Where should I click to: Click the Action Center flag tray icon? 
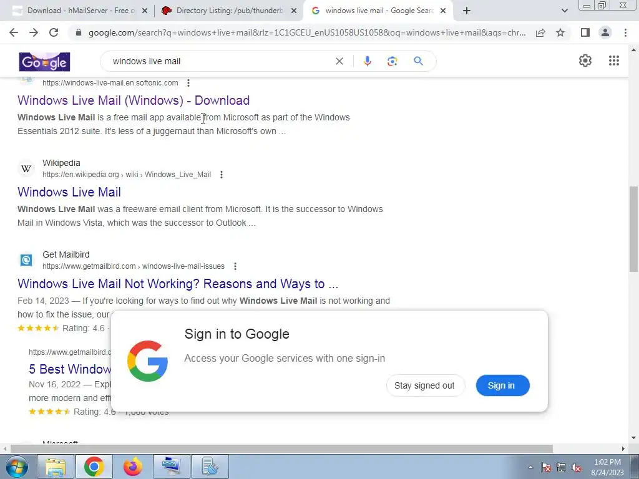tap(546, 468)
